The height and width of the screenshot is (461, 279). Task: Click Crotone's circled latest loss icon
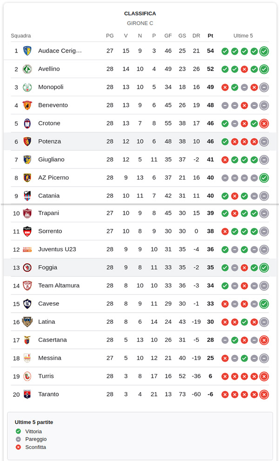pos(264,123)
